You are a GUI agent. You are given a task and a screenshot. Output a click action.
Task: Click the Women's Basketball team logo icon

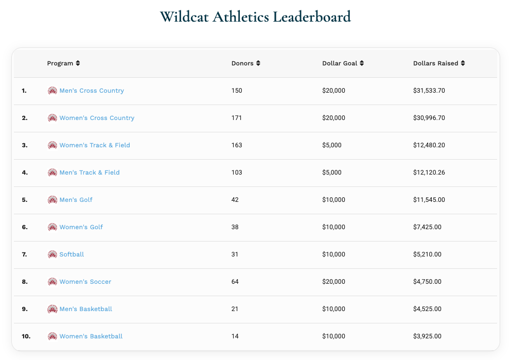pos(52,336)
